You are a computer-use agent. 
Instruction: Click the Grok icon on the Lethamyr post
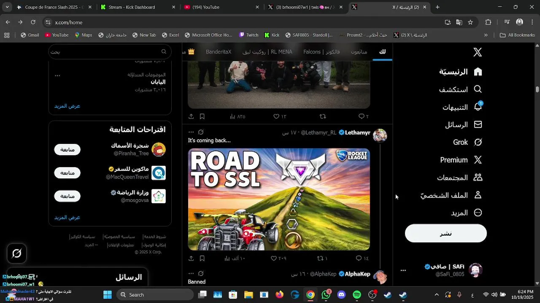click(x=201, y=132)
